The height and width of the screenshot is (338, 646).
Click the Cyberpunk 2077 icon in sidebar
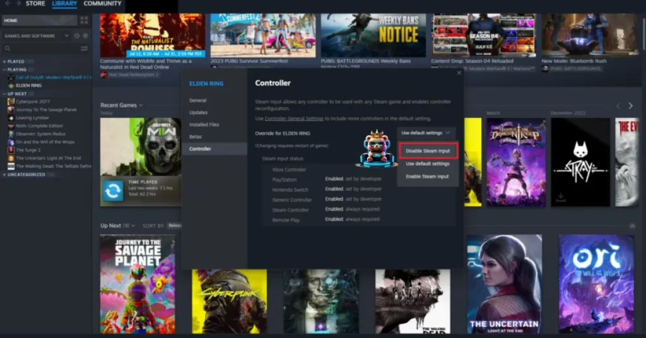click(x=11, y=101)
